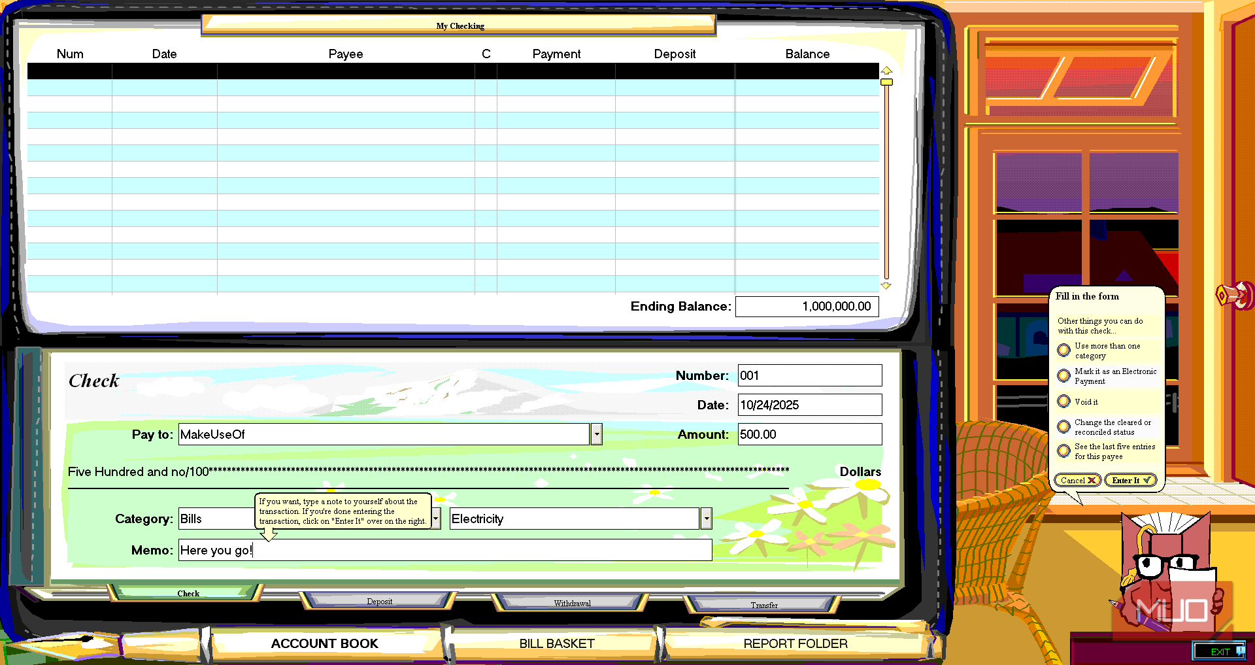
Task: Select Change the cleared or reconciled status
Action: (x=1064, y=427)
